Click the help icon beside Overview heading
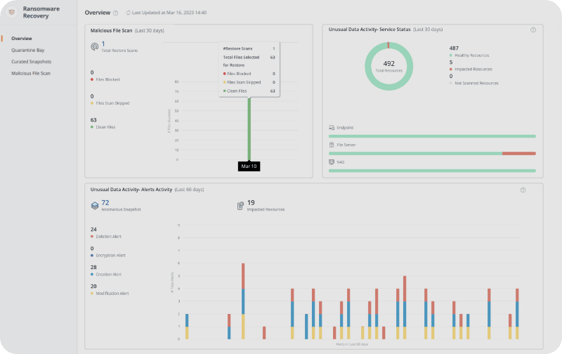Screen dimensions: 562x354 pyautogui.click(x=115, y=13)
